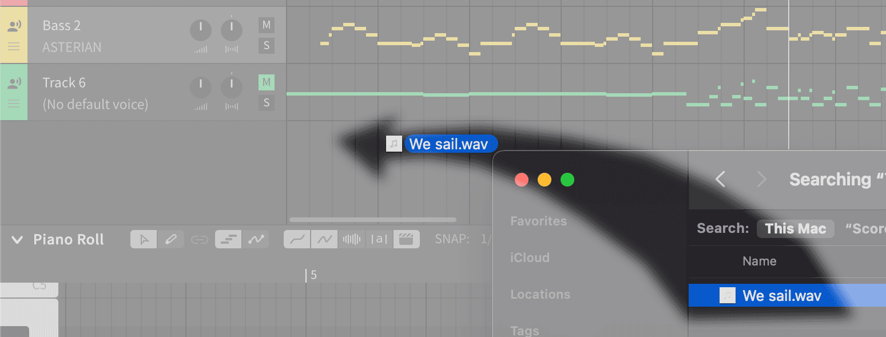Switch to pitch curve editing mode
The height and width of the screenshot is (337, 886).
point(255,239)
